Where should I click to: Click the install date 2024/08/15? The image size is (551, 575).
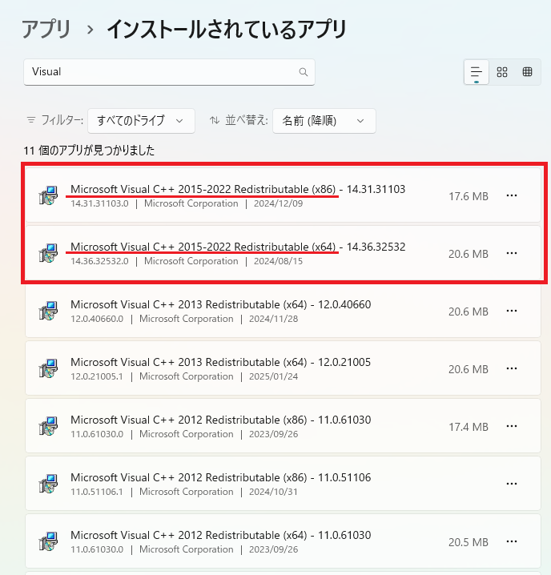(x=278, y=261)
